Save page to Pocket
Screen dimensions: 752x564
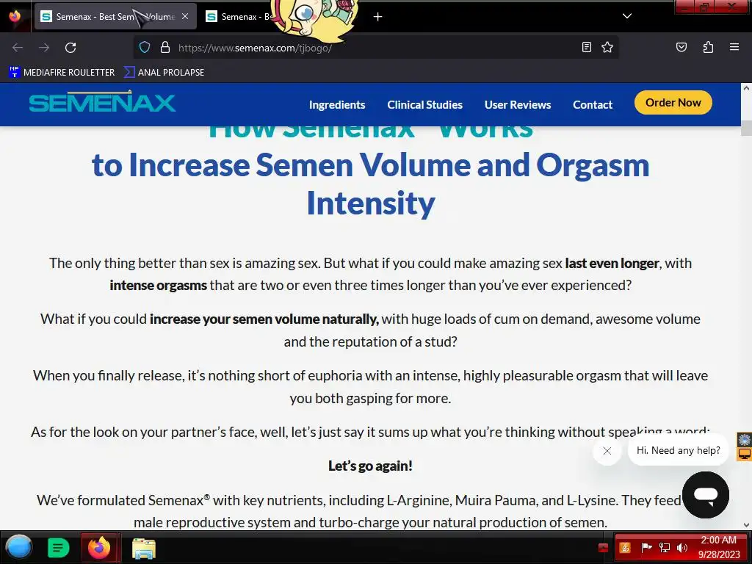(x=681, y=47)
